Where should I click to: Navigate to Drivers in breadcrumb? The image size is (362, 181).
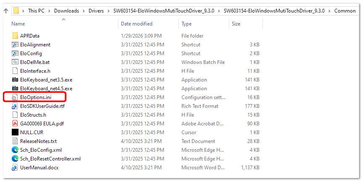(96, 11)
